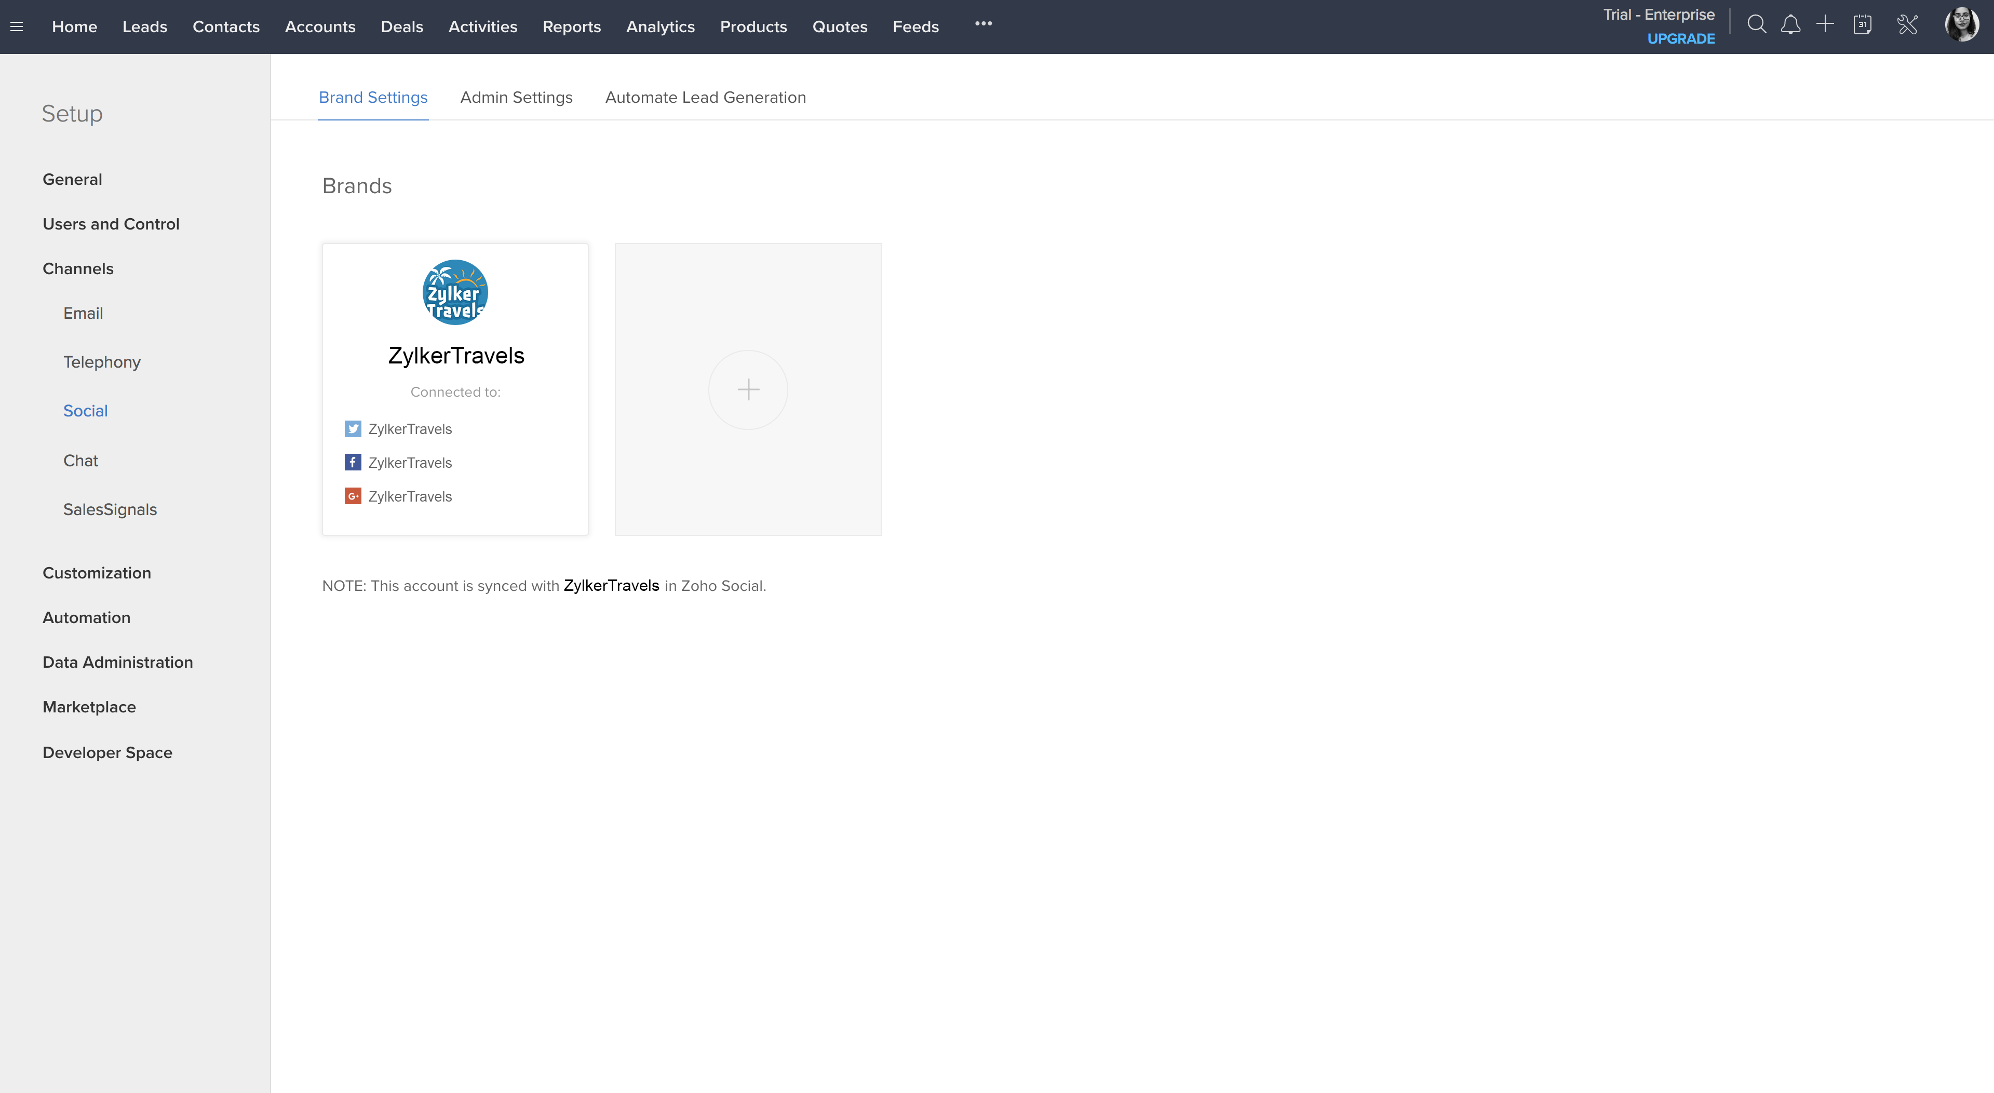The image size is (1994, 1093).
Task: Expand the Users and Control section
Action: pos(111,224)
